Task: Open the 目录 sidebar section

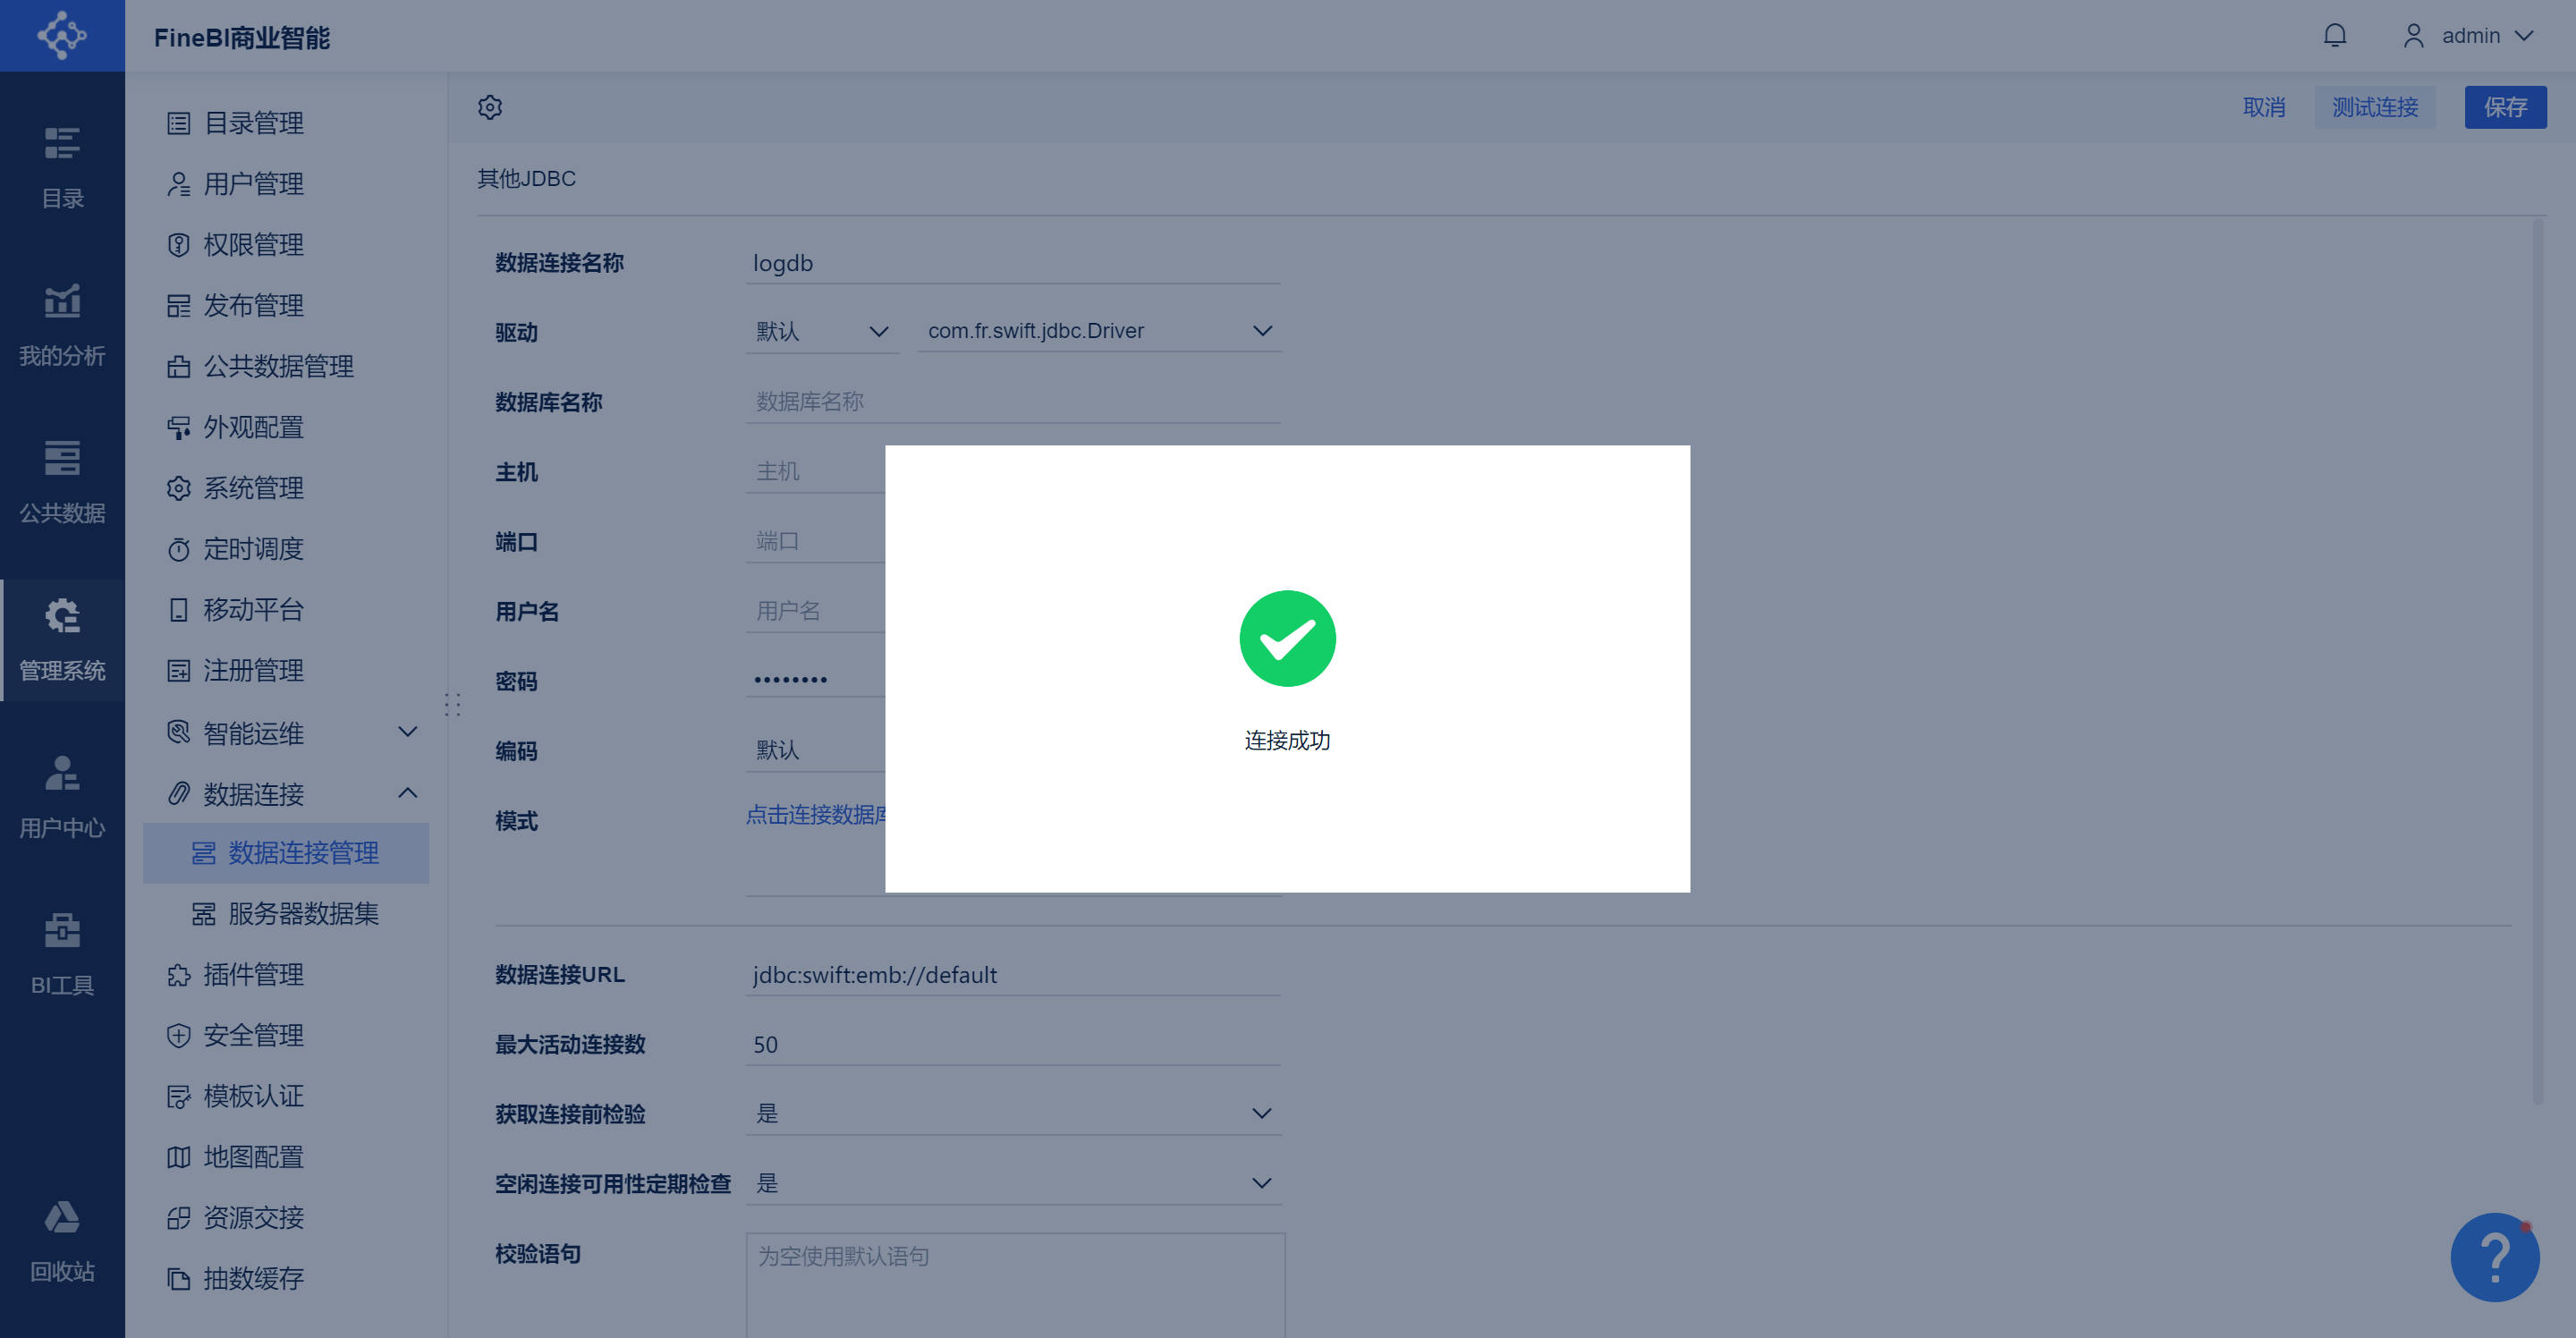Action: pos(62,167)
